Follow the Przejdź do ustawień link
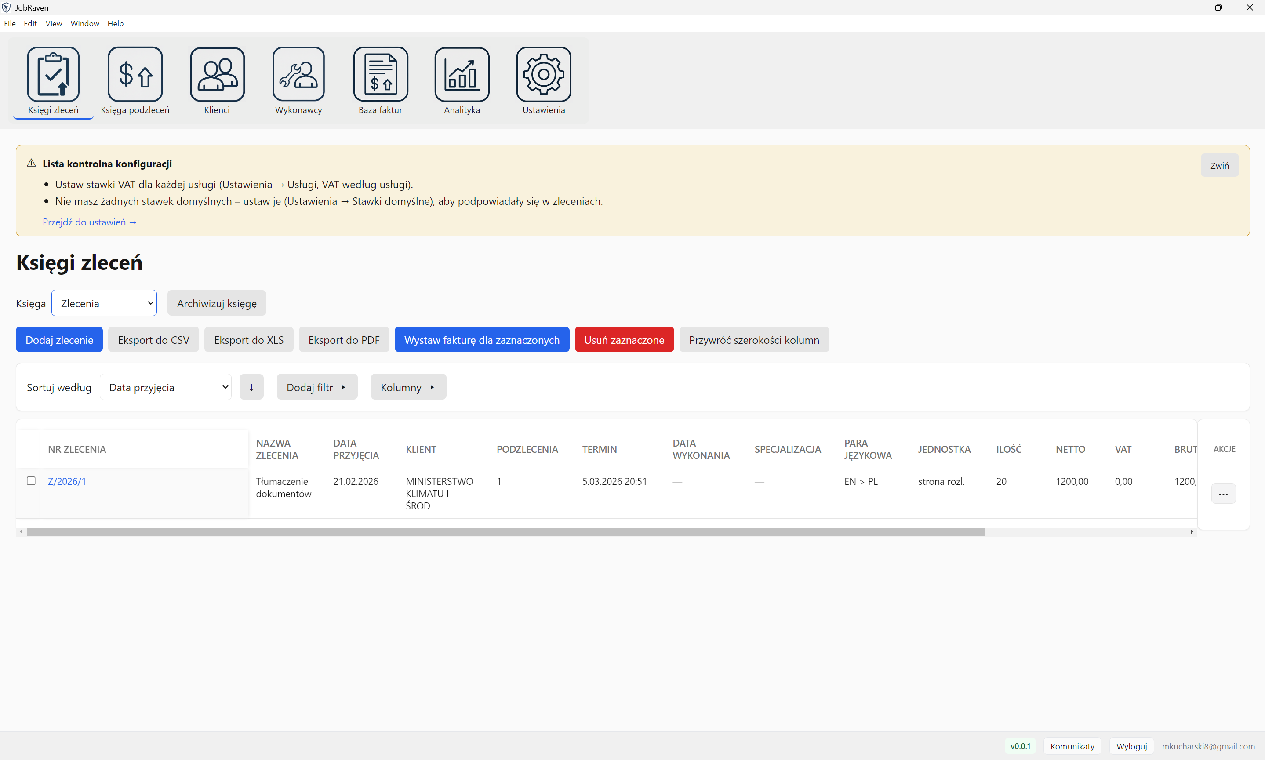 (x=90, y=222)
